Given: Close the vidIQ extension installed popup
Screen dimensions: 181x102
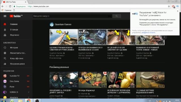Looking at the screenshot, I should tap(178, 11).
